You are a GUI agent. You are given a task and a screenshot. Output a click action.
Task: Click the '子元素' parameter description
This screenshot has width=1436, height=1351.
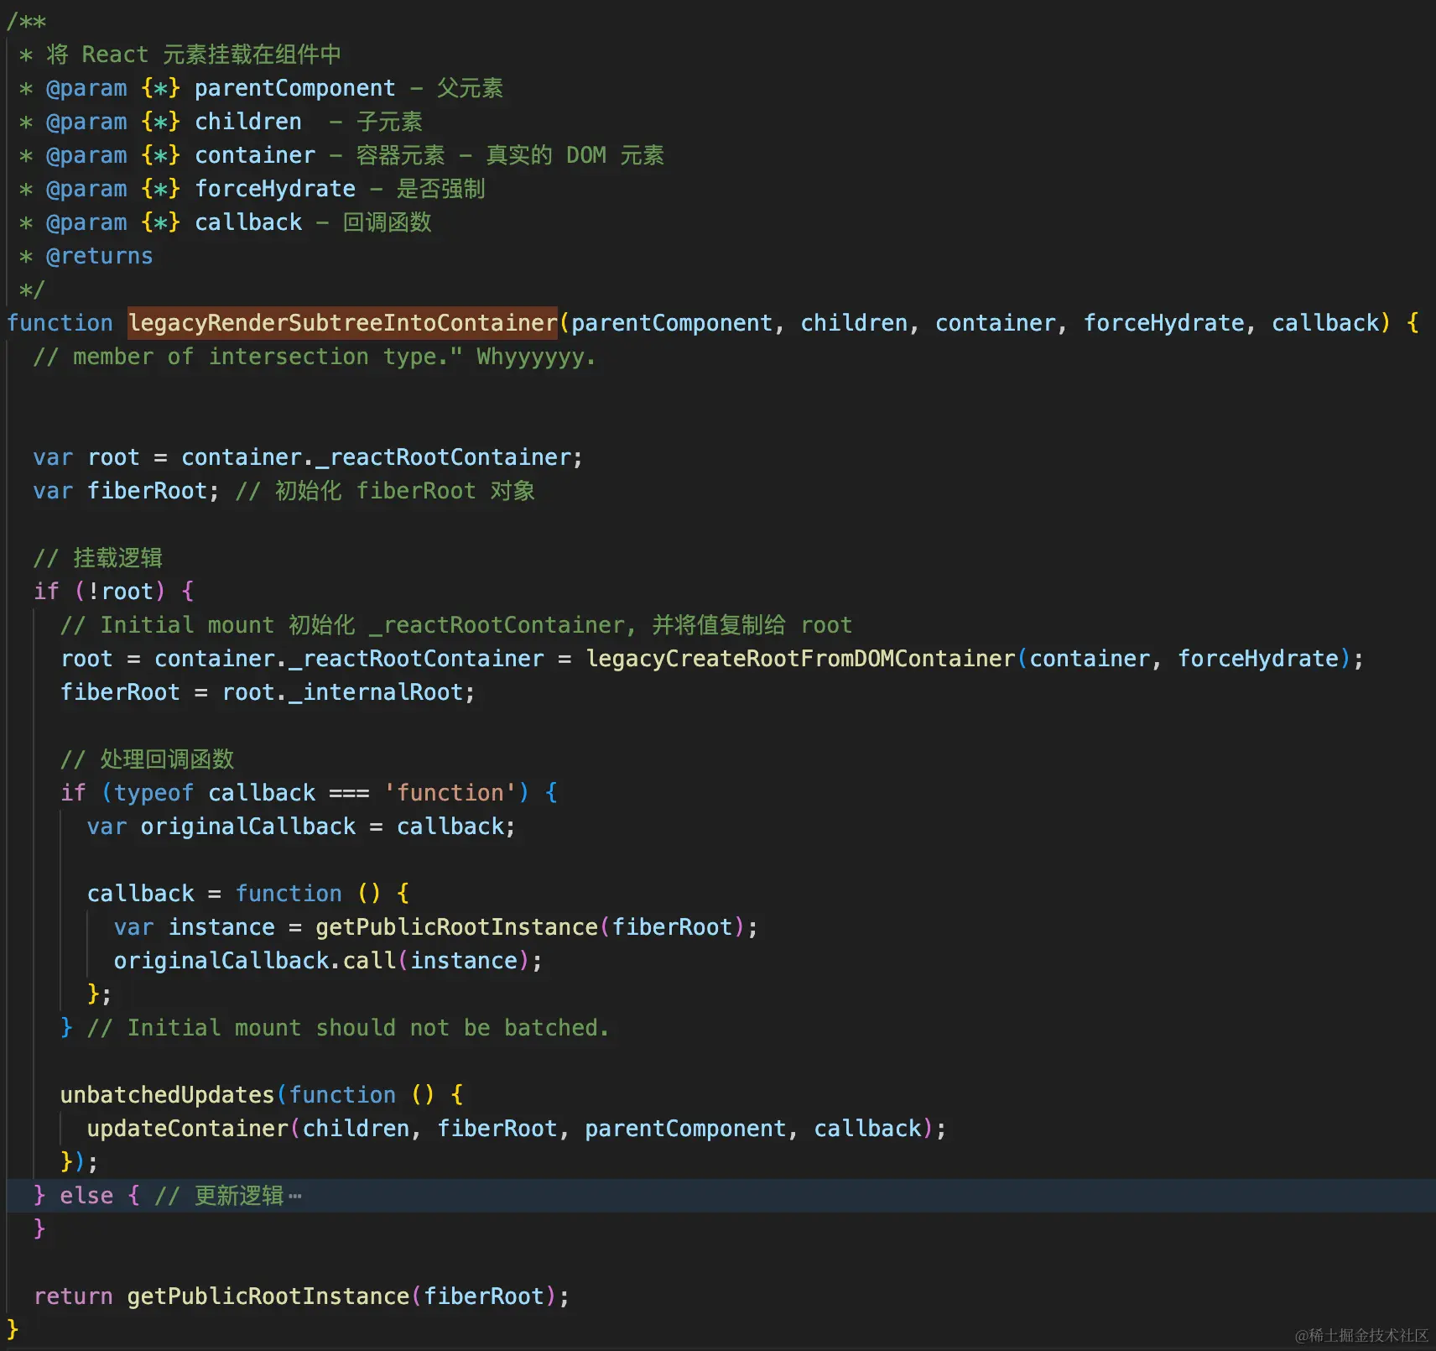point(389,122)
